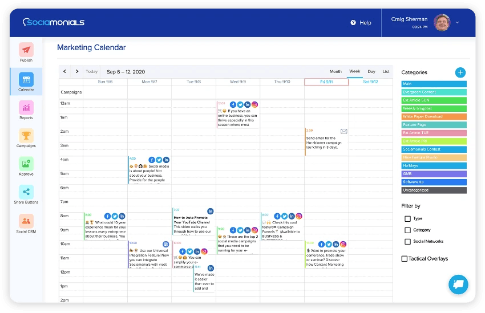485x313 pixels.
Task: Open the Campaigns trophy icon
Action: [x=26, y=136]
